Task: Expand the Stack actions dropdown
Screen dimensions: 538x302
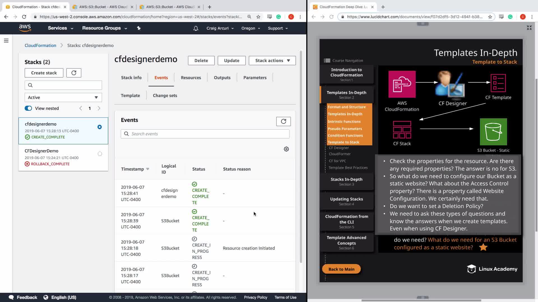Action: (x=272, y=61)
